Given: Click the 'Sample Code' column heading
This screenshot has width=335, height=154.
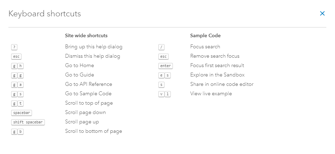Looking at the screenshot, I should (205, 35).
